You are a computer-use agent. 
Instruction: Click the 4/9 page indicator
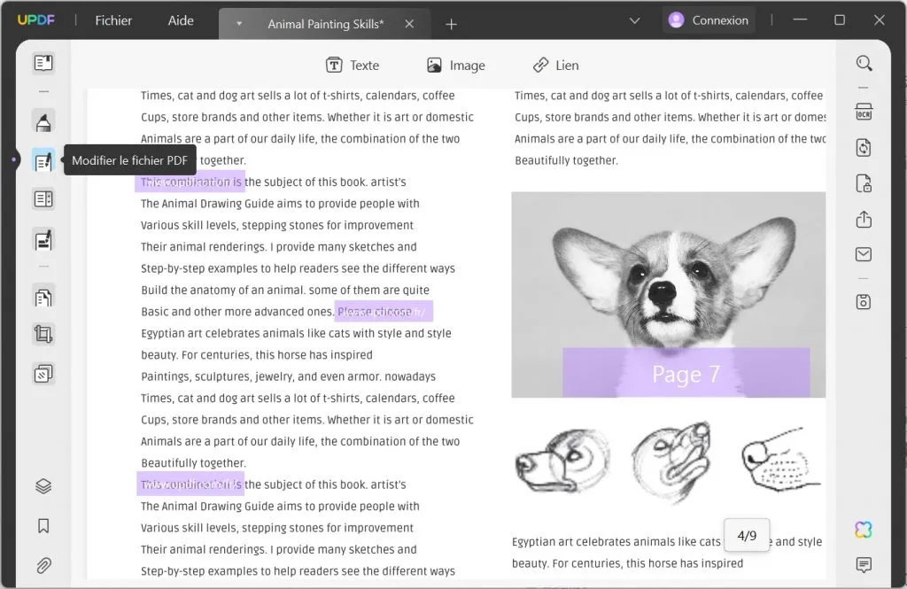pos(747,535)
